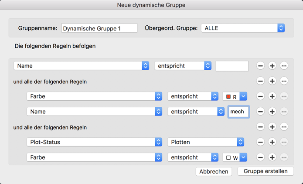Click minus icon on white Farbe rule
The width and height of the screenshot is (303, 184).
pyautogui.click(x=260, y=157)
